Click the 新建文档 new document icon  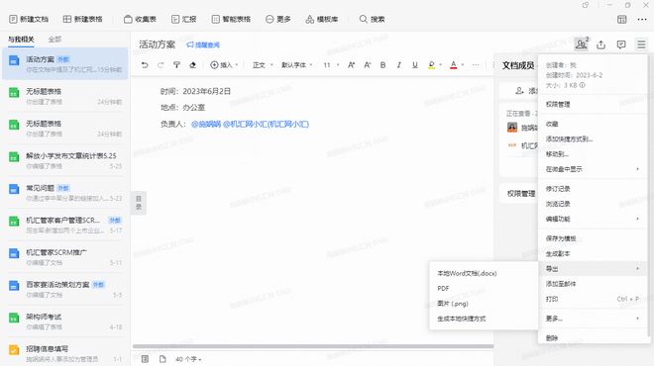(x=13, y=19)
